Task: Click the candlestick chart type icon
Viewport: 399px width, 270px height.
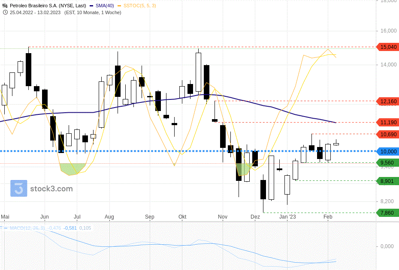Action: pyautogui.click(x=5, y=6)
